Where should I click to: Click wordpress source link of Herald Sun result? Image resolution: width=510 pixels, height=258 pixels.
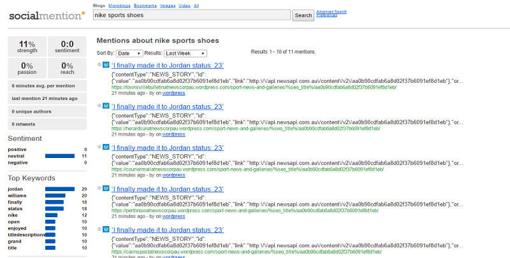(x=173, y=134)
